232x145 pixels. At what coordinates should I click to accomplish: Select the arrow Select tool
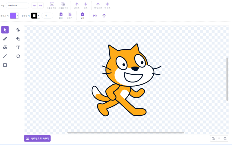pos(5,30)
